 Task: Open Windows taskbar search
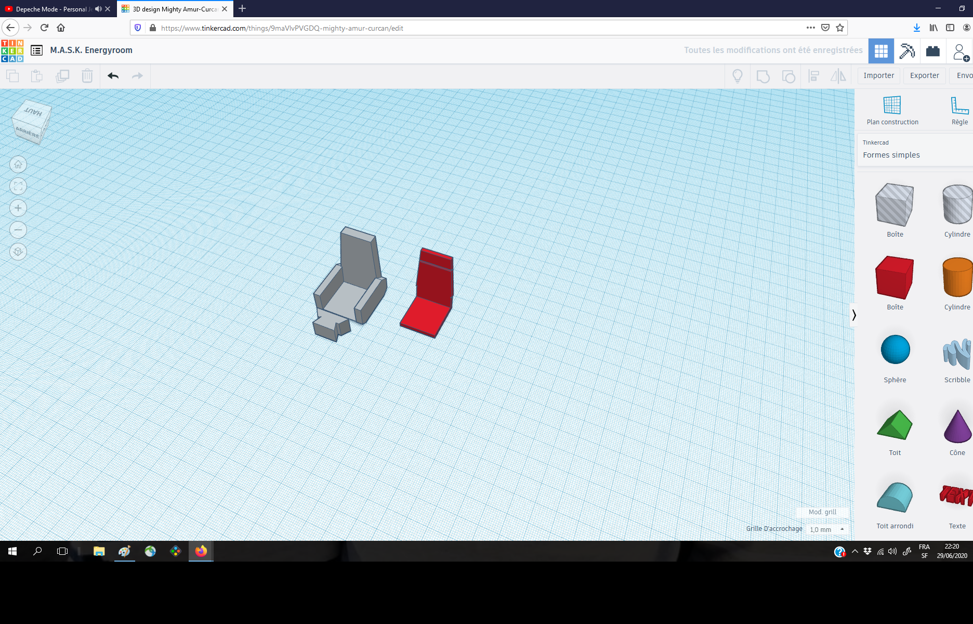37,551
